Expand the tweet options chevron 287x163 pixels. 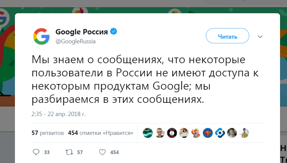(260, 36)
